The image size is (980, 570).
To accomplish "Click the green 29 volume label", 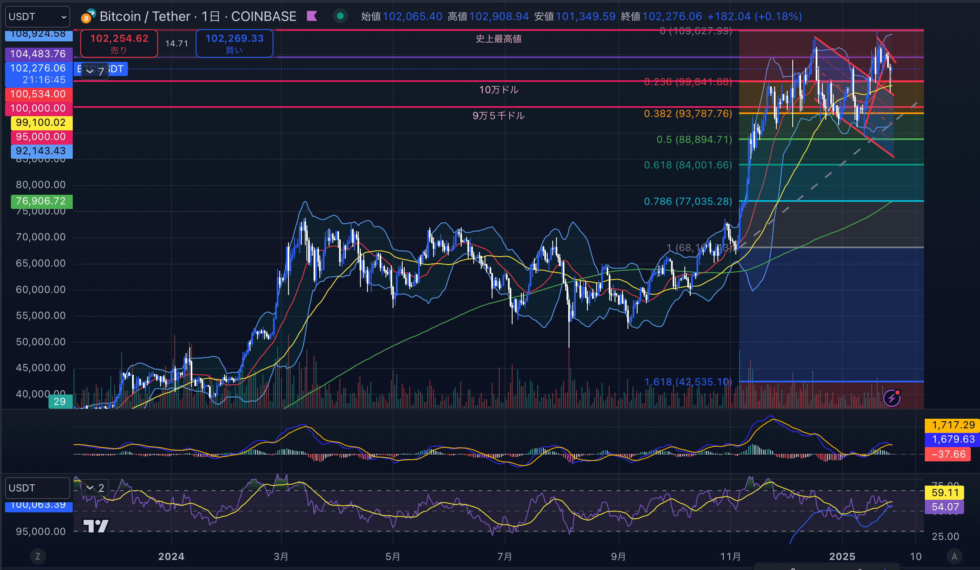I will [60, 402].
